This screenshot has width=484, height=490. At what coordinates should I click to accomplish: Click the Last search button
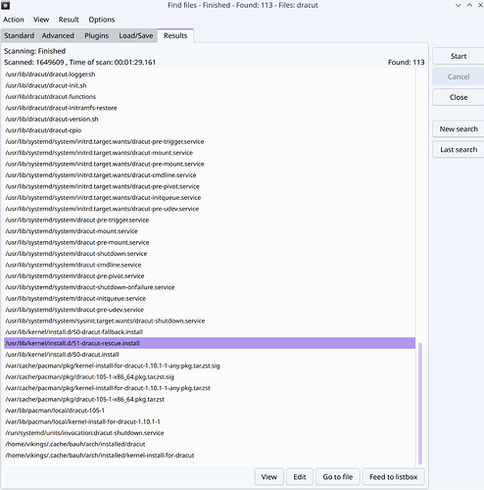coord(459,150)
